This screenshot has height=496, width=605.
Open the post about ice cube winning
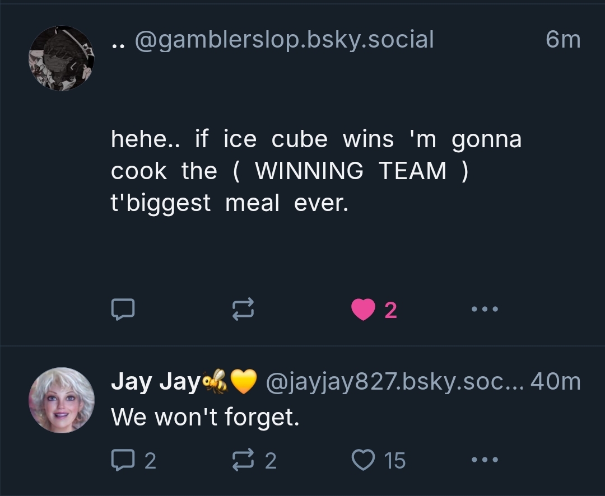coord(316,171)
